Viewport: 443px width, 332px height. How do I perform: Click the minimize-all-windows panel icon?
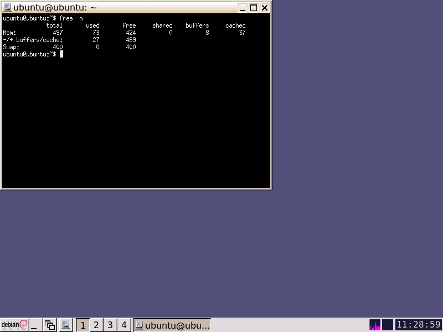click(x=35, y=325)
